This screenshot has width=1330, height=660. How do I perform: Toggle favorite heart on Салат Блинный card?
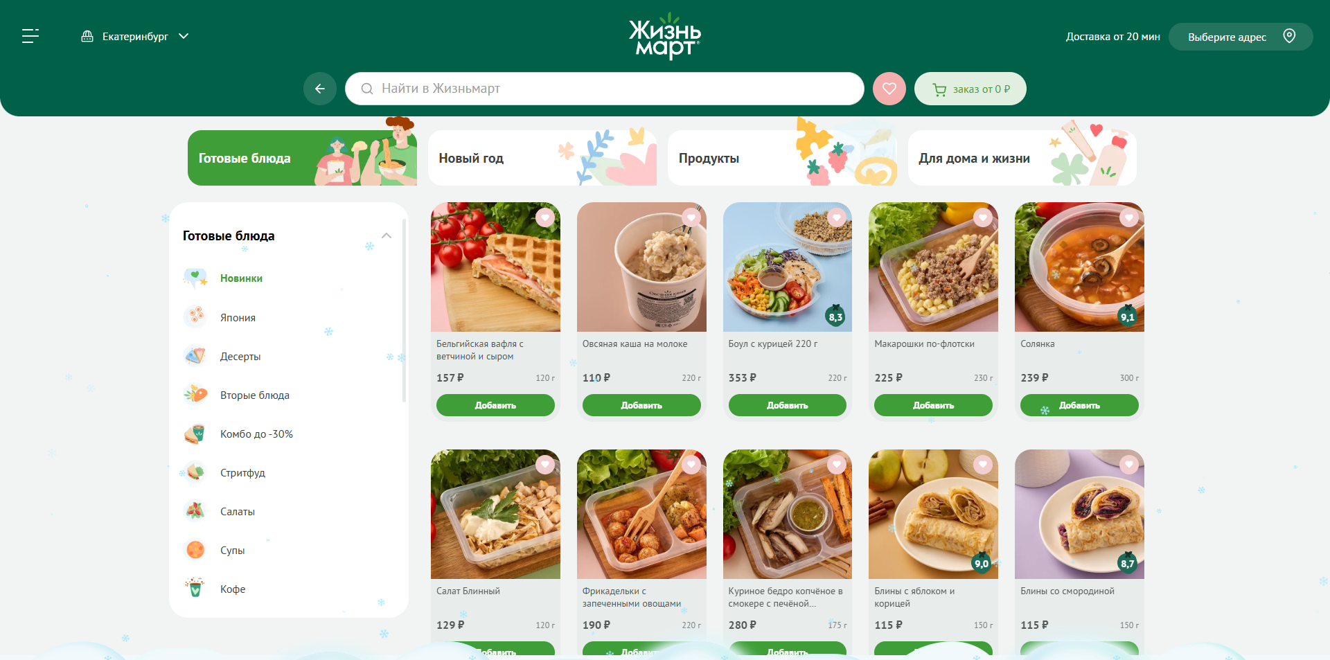(545, 465)
